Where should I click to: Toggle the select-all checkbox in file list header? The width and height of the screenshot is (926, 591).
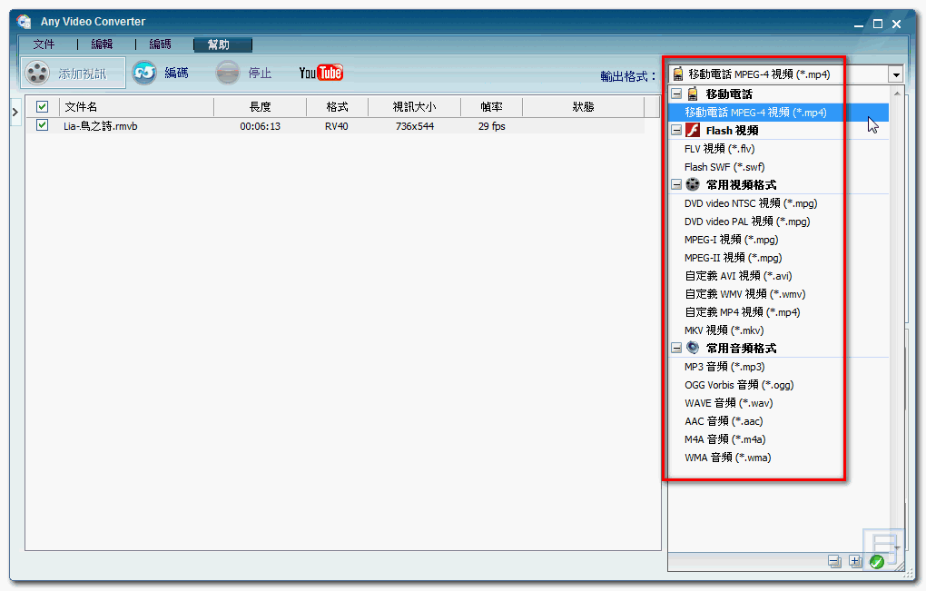[x=41, y=106]
